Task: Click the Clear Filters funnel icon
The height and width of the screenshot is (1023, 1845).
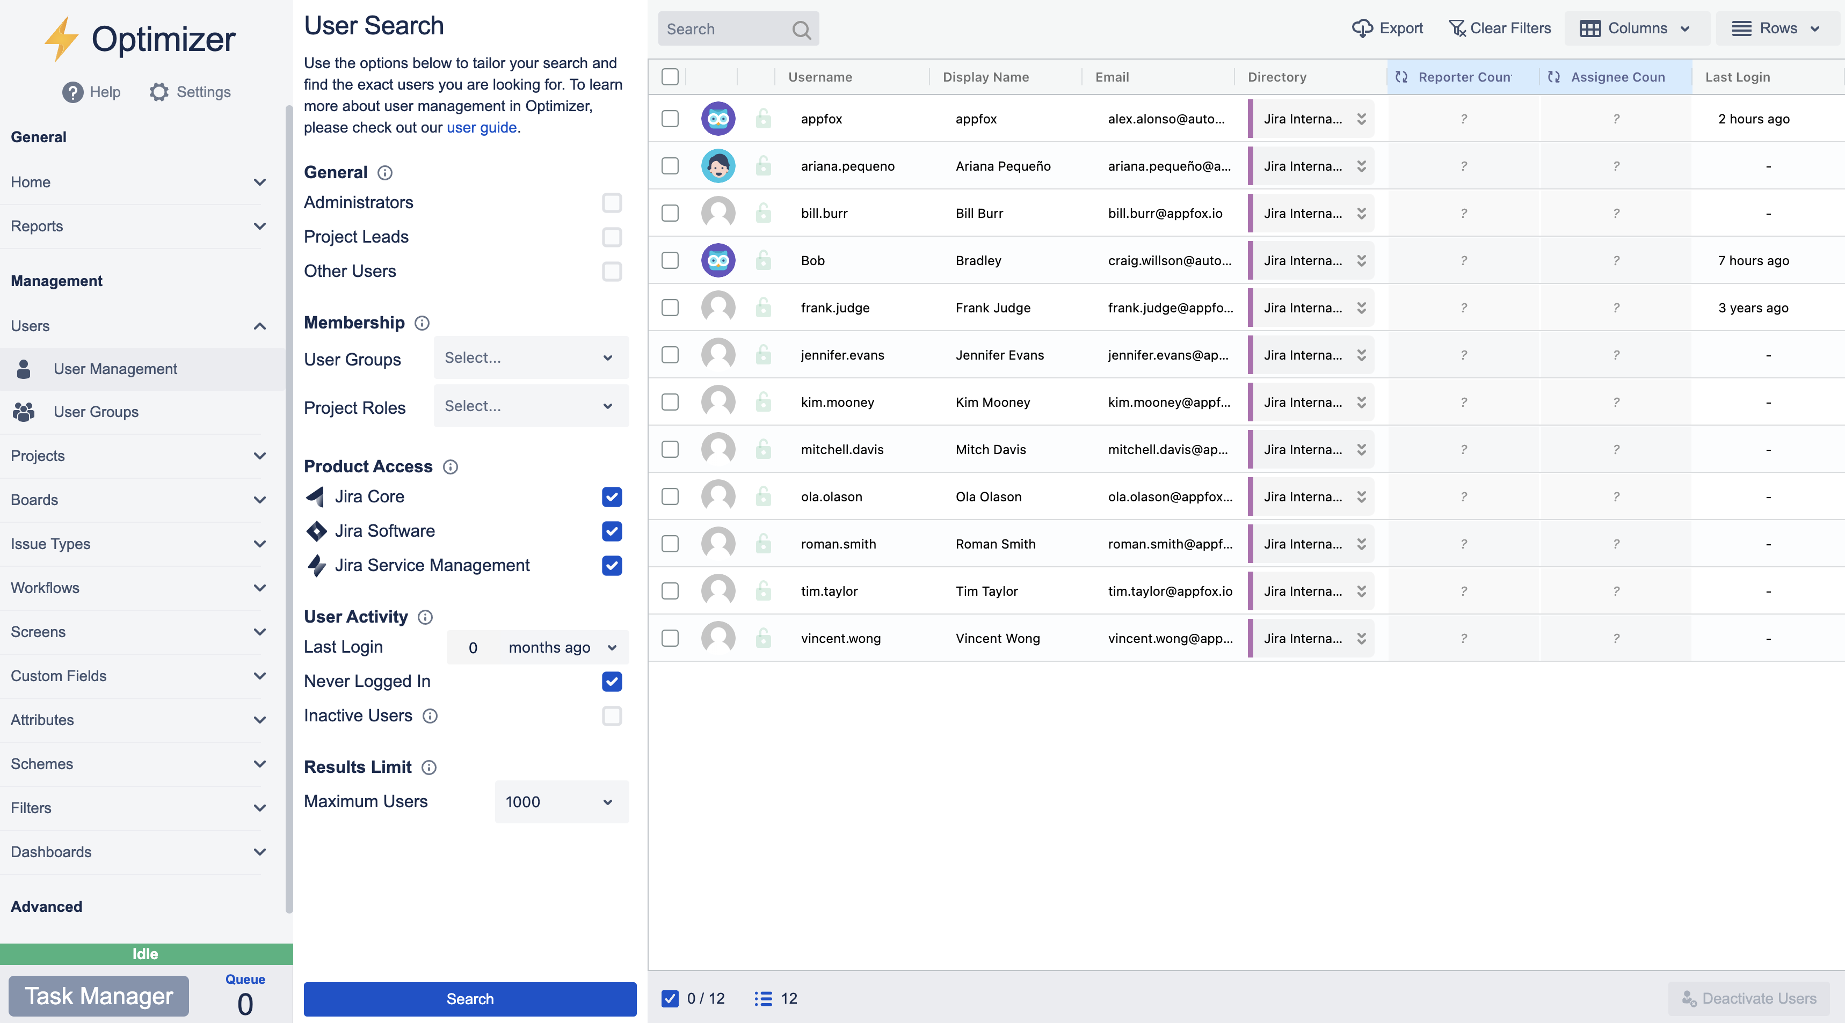Action: 1457,28
